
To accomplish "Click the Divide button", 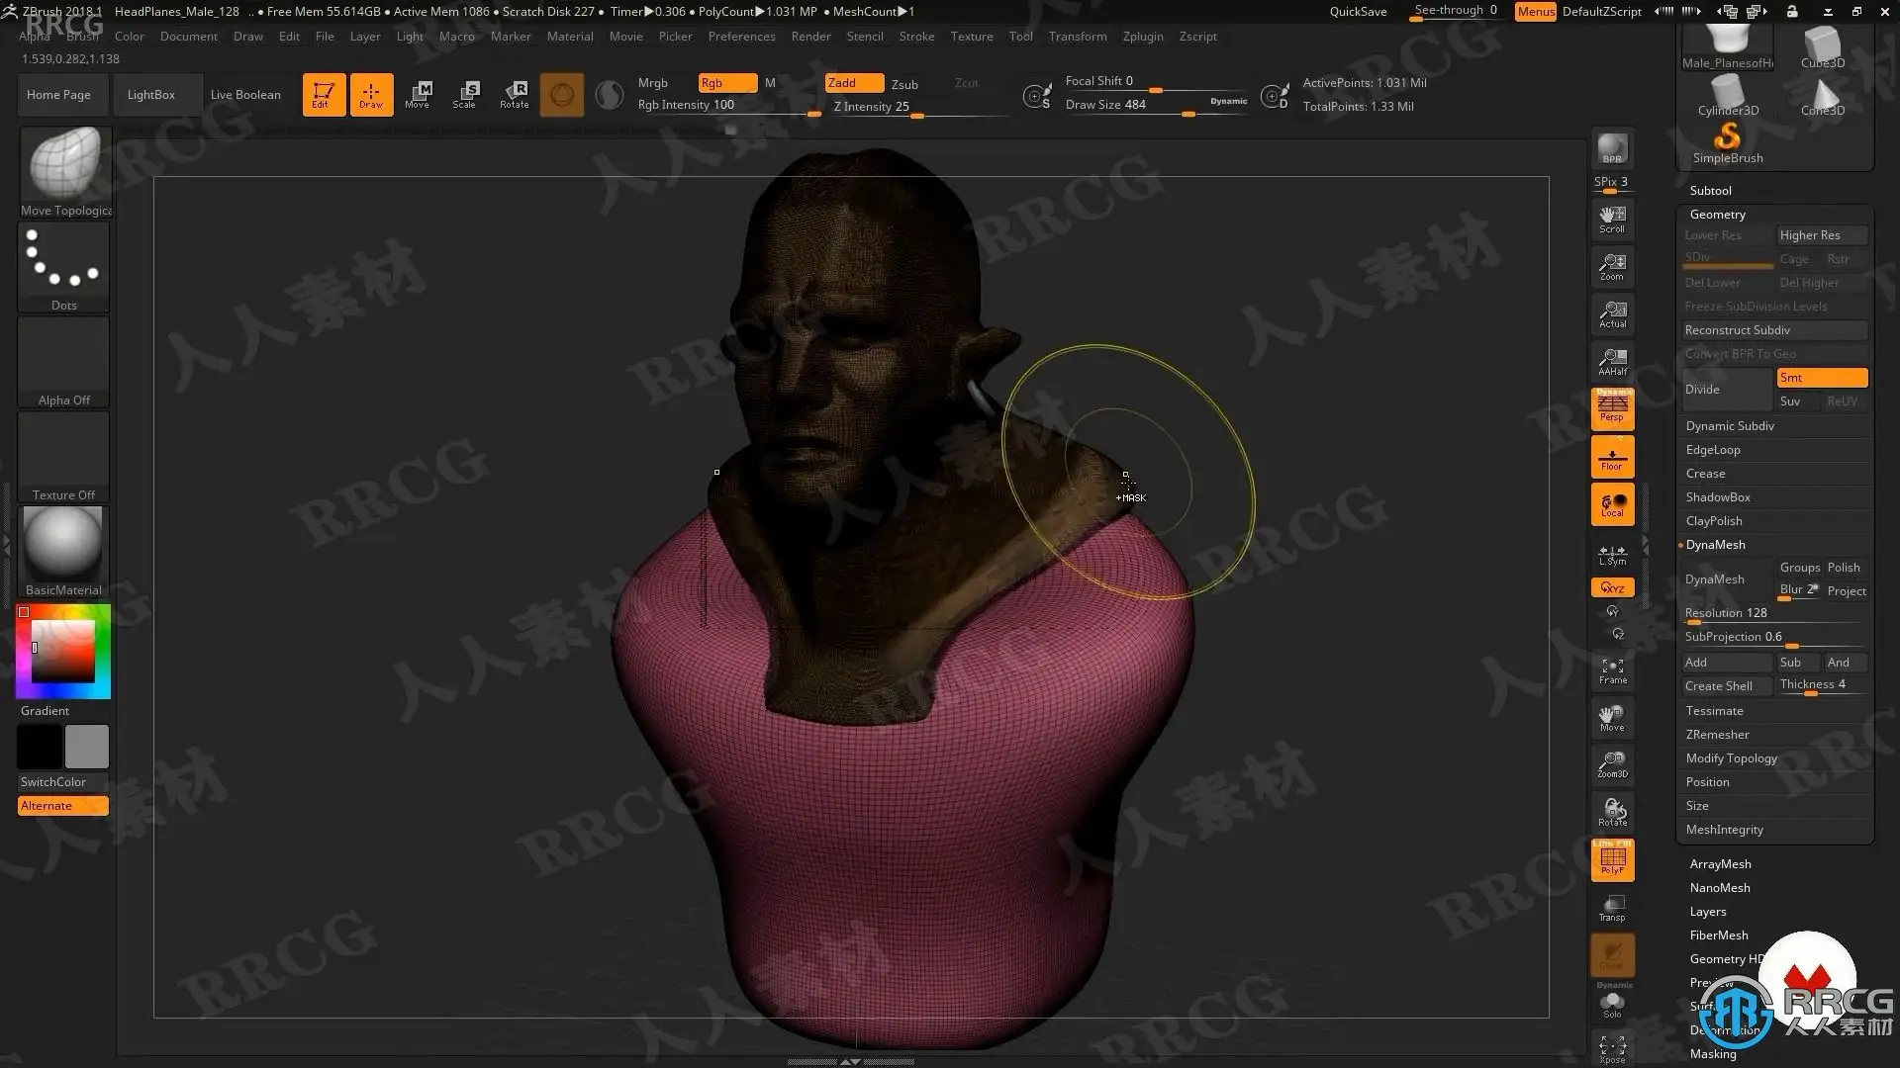I will 1727,390.
